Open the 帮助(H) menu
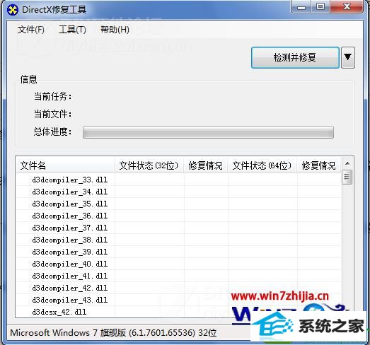370x345 pixels. 115,30
